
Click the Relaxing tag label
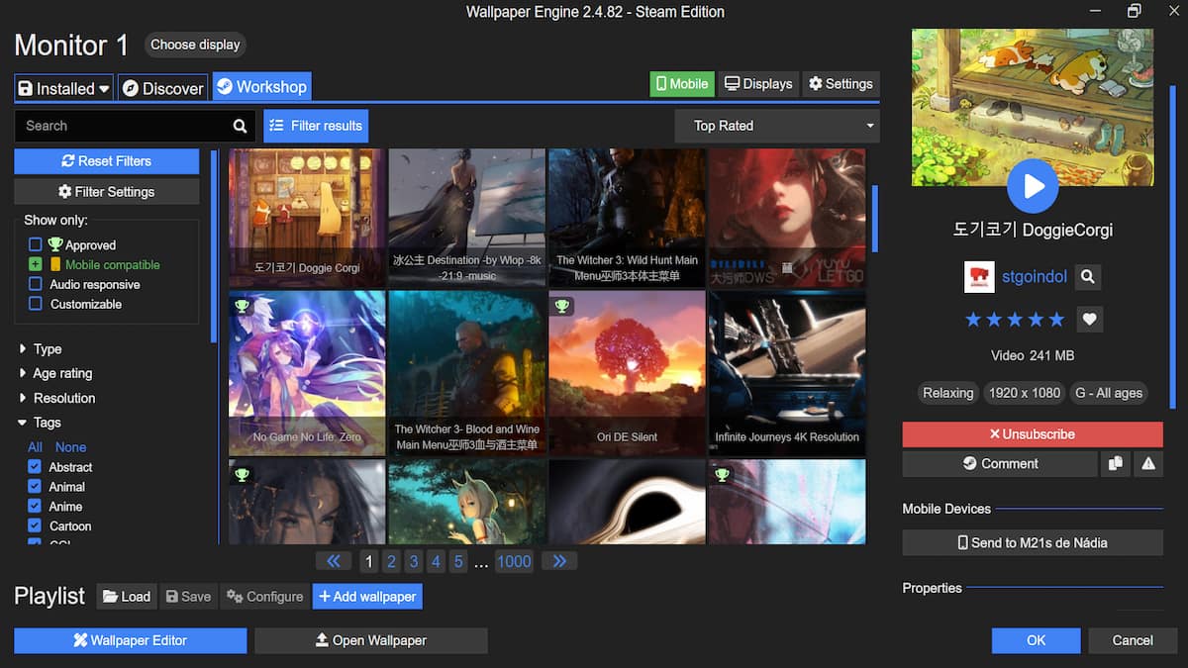(947, 393)
